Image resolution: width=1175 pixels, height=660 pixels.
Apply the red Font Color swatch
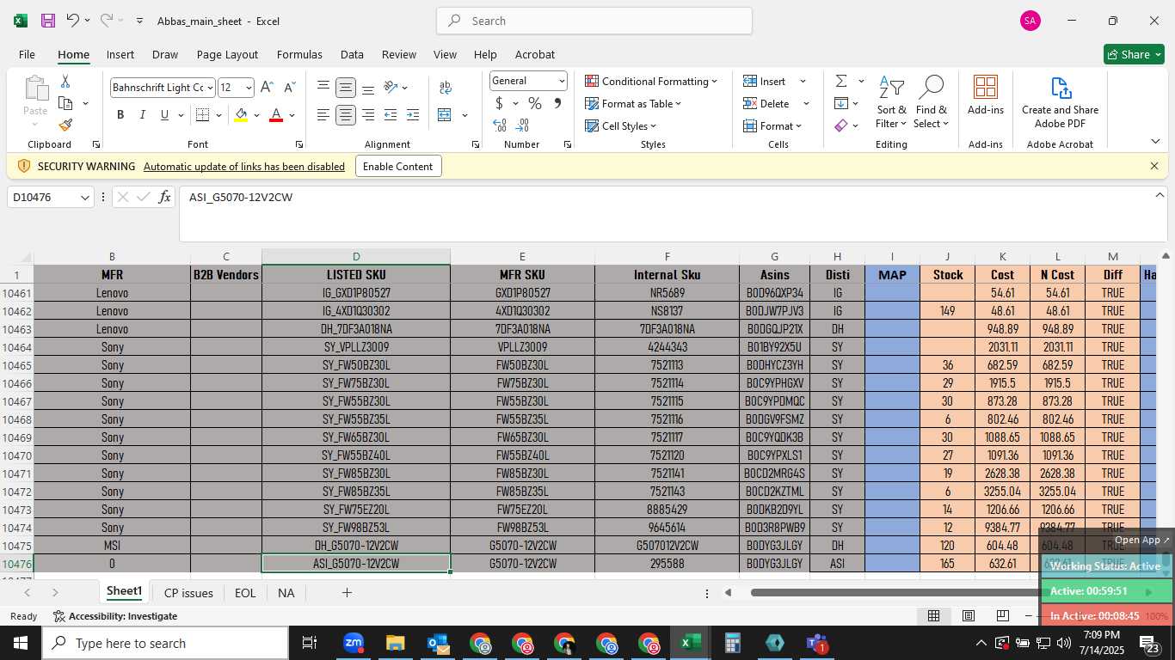coord(276,115)
